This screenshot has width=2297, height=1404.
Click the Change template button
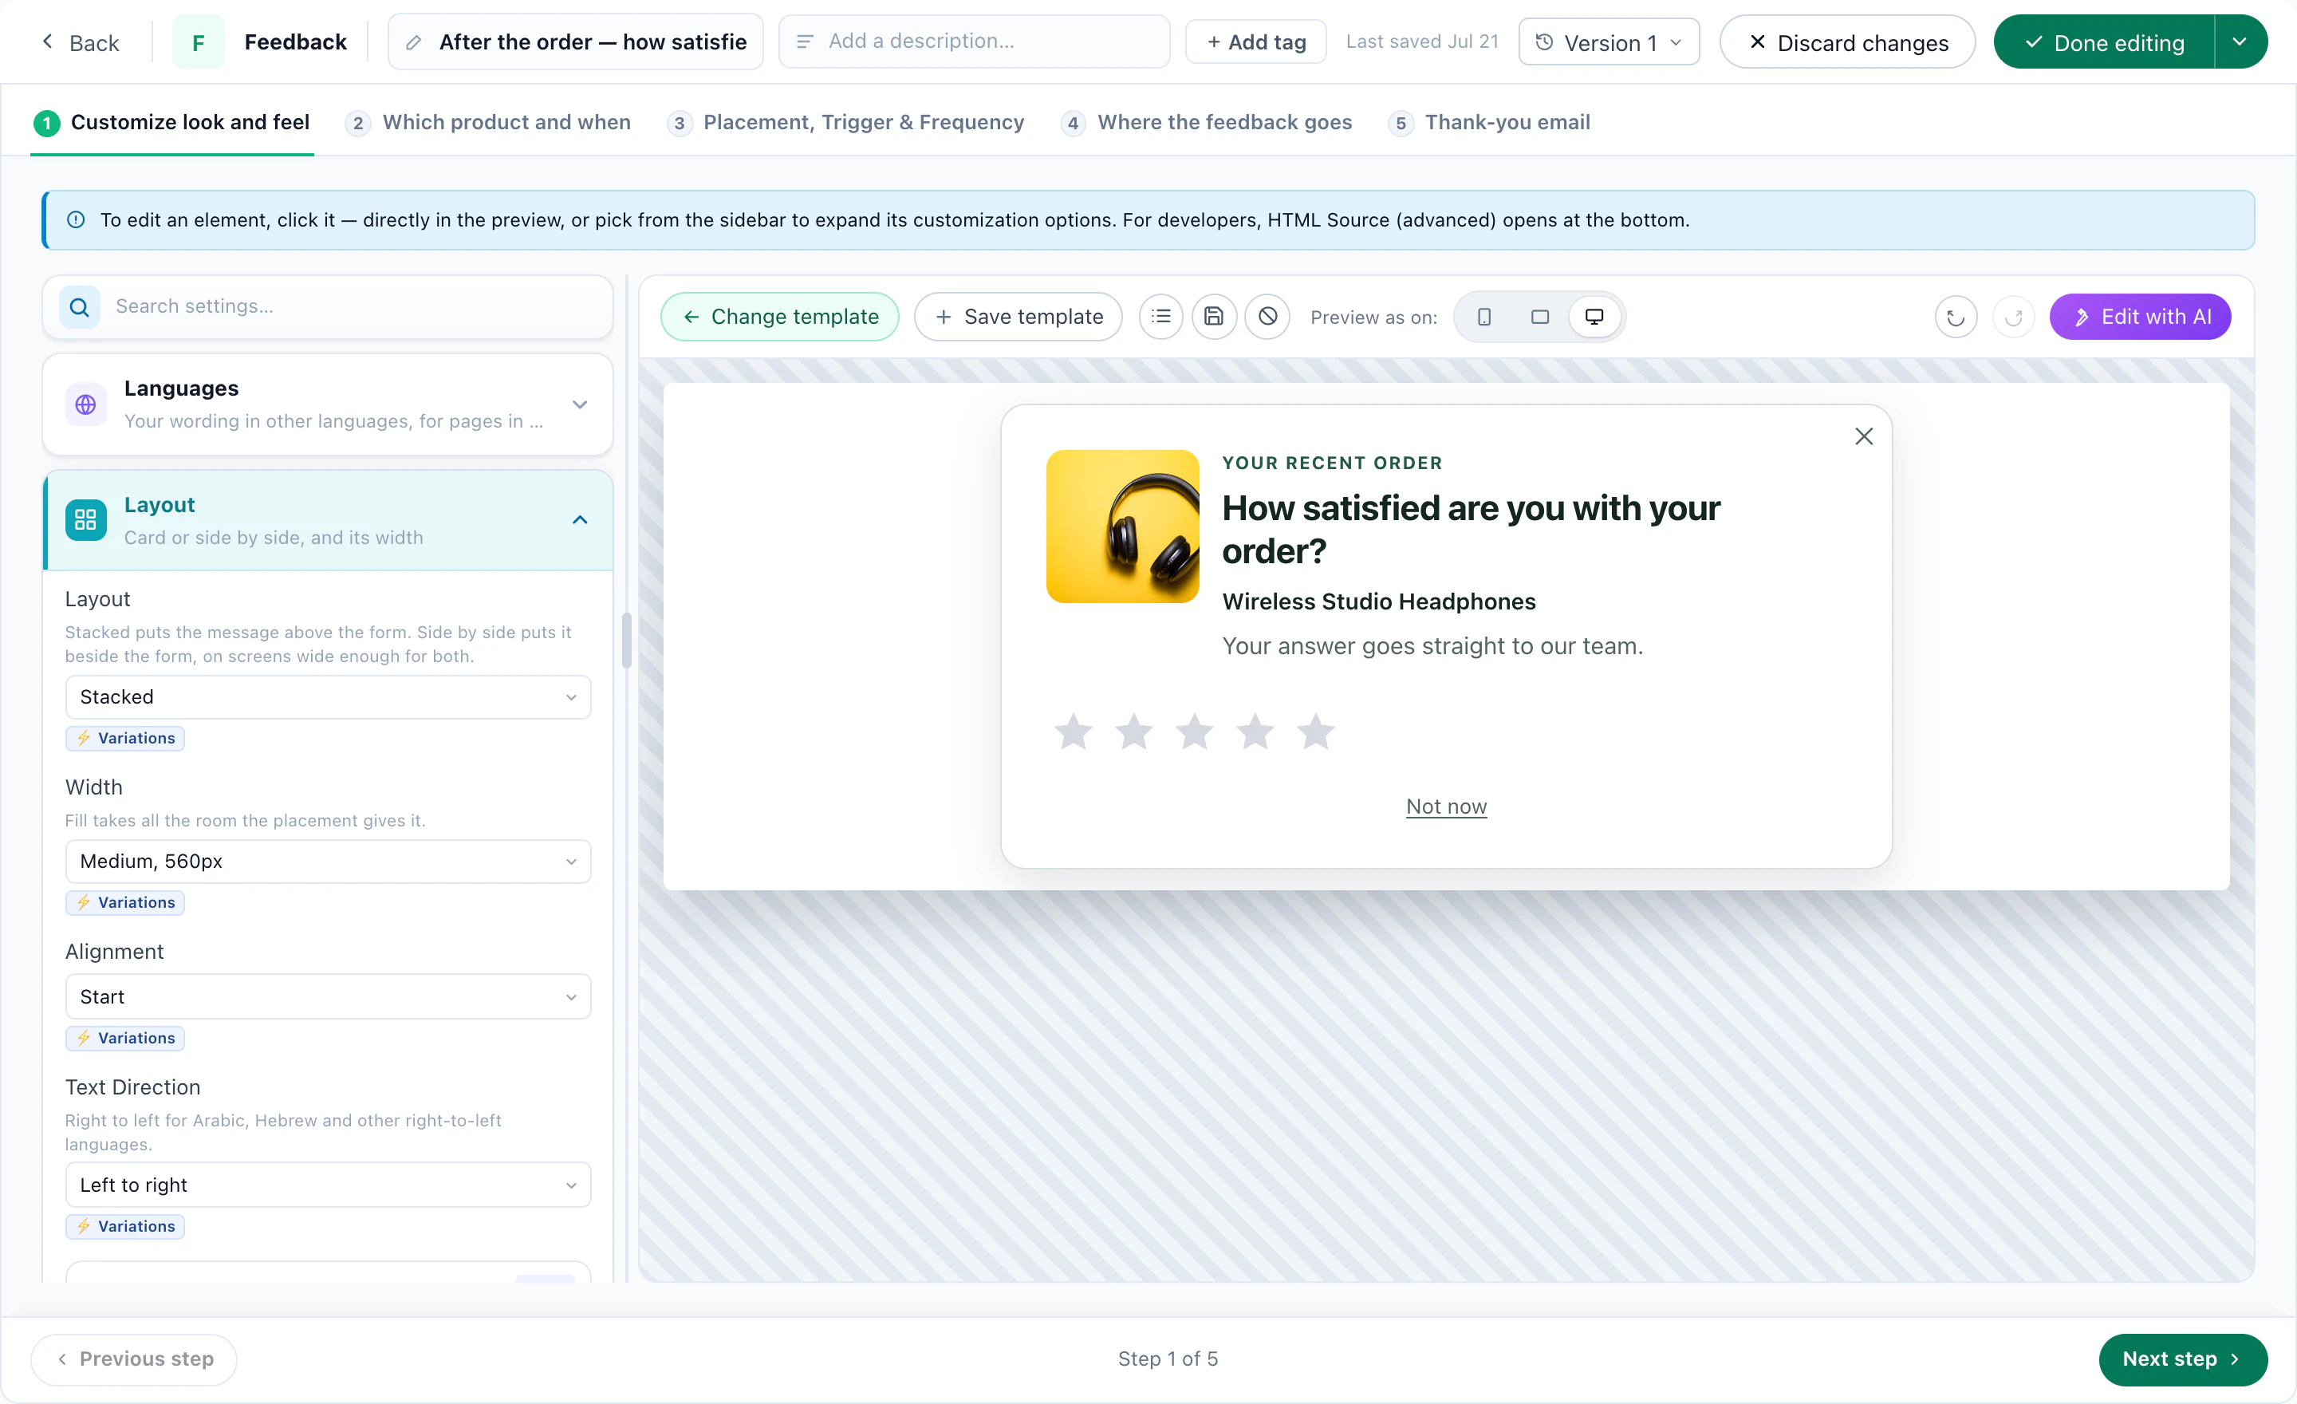point(780,317)
